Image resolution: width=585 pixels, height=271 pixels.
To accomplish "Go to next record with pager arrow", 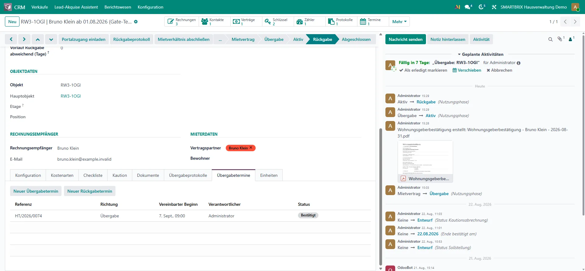I will coord(575,22).
